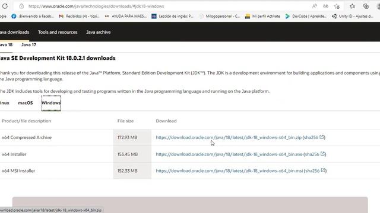Click x64 MSI Installer row label
The height and width of the screenshot is (213, 380).
18,171
